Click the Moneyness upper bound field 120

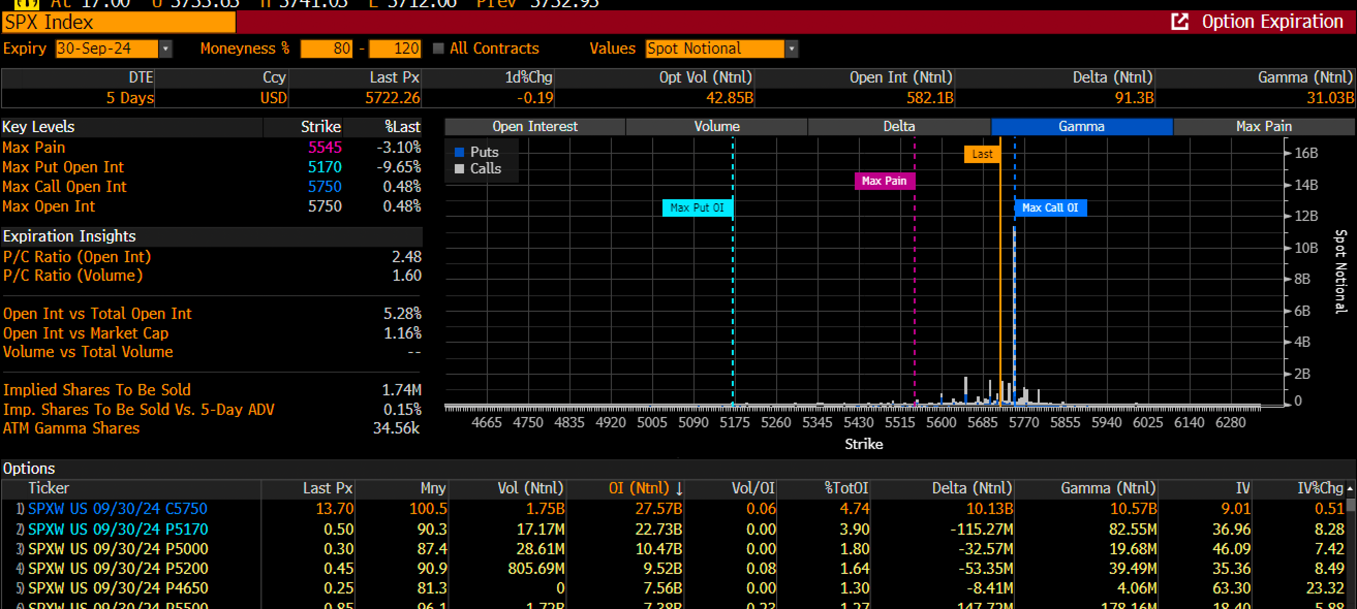(x=395, y=49)
